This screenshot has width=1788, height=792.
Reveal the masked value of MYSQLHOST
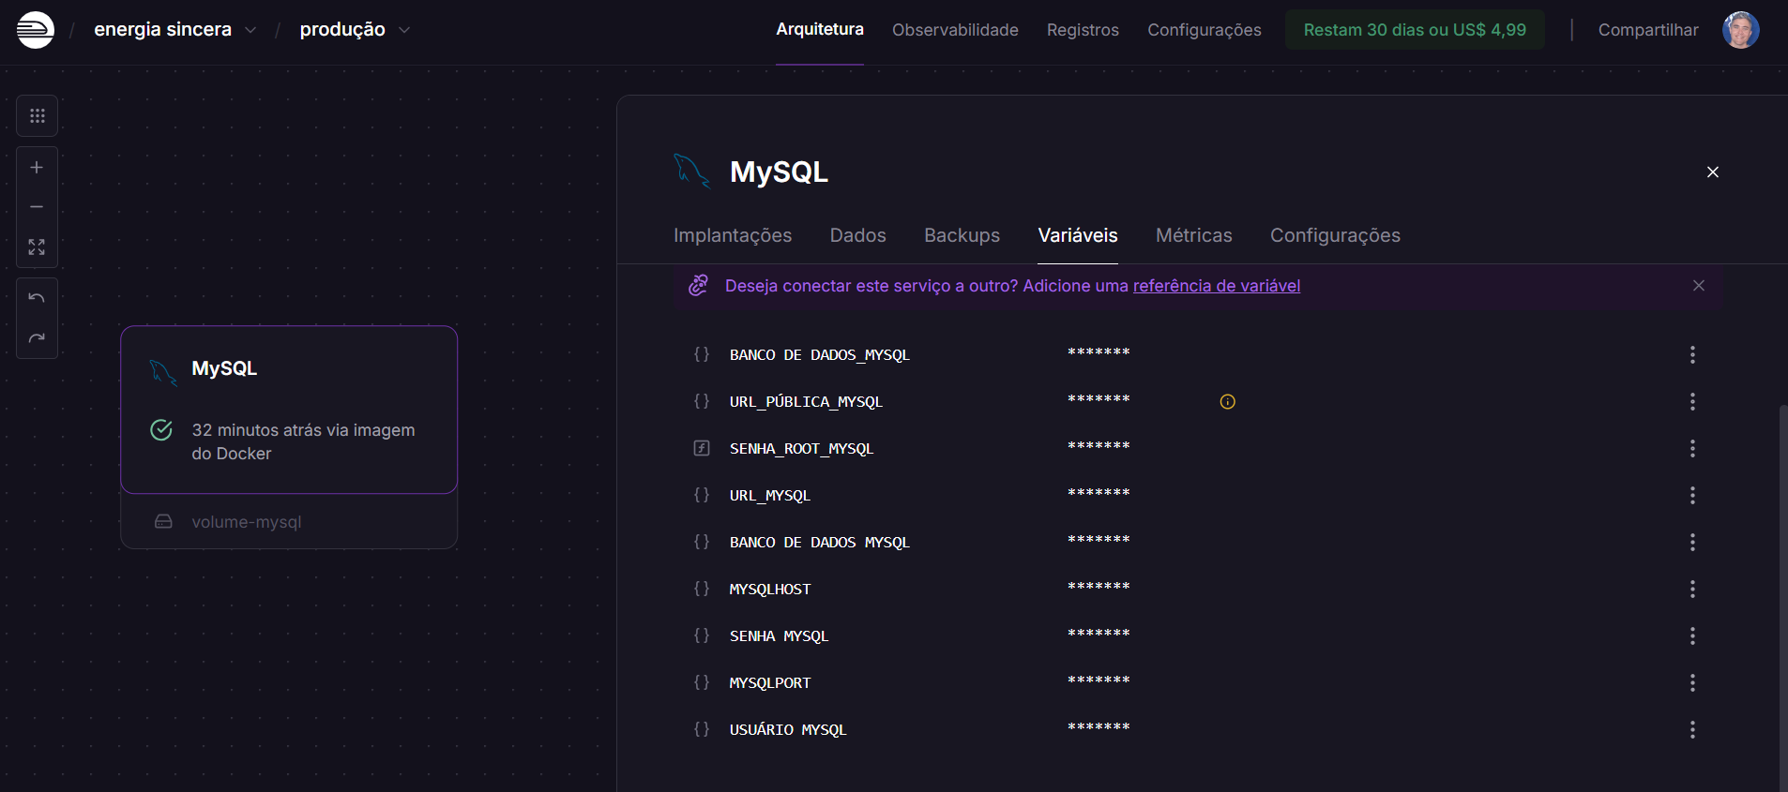point(1099,587)
